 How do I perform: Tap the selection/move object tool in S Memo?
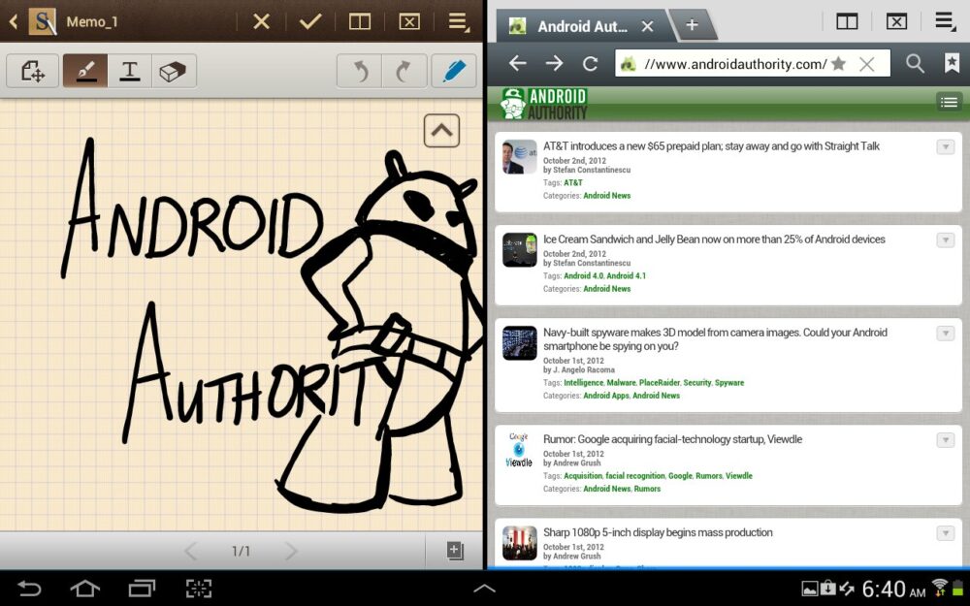coord(32,70)
